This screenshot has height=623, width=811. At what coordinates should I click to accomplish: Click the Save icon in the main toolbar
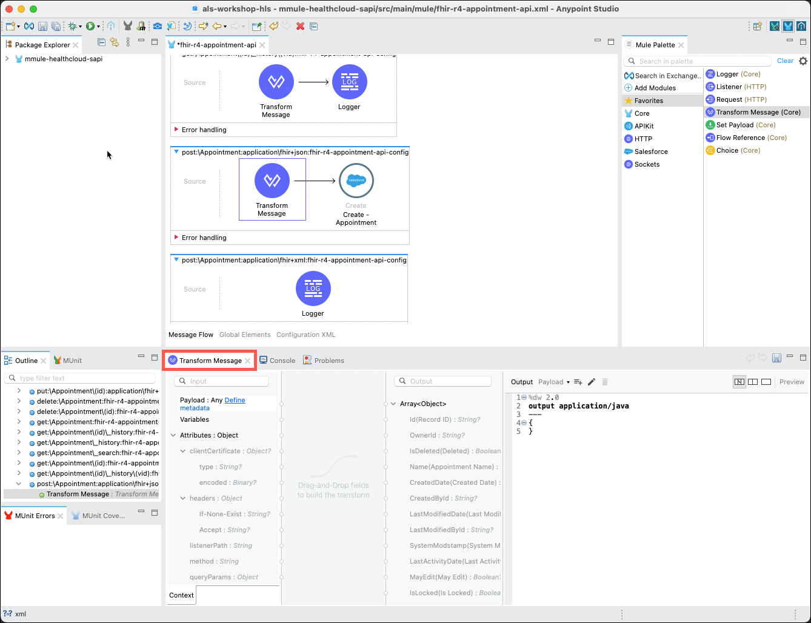click(42, 26)
